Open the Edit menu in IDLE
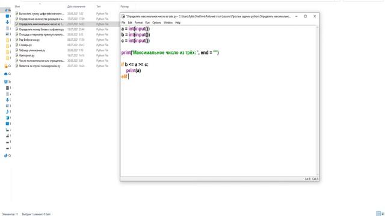This screenshot has height=216, width=385. (130, 23)
